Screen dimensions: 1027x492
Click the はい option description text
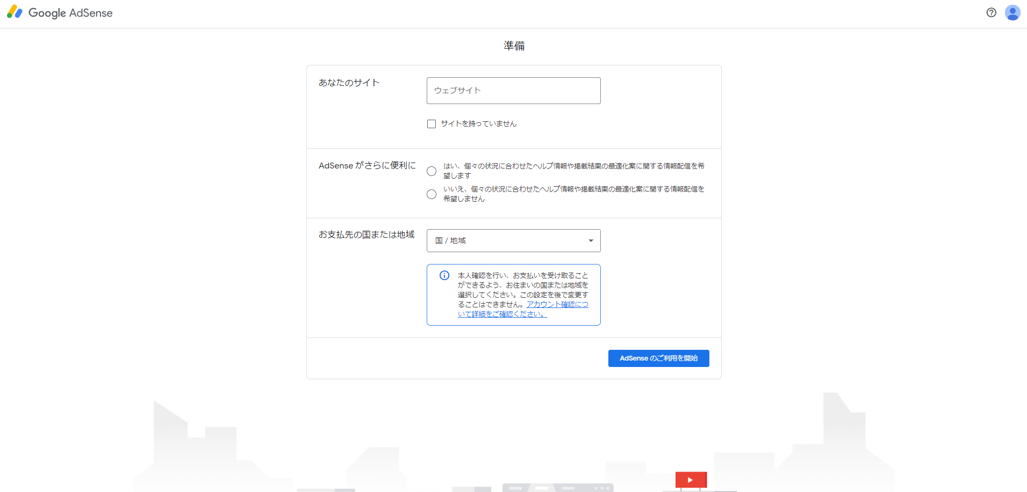pos(573,171)
